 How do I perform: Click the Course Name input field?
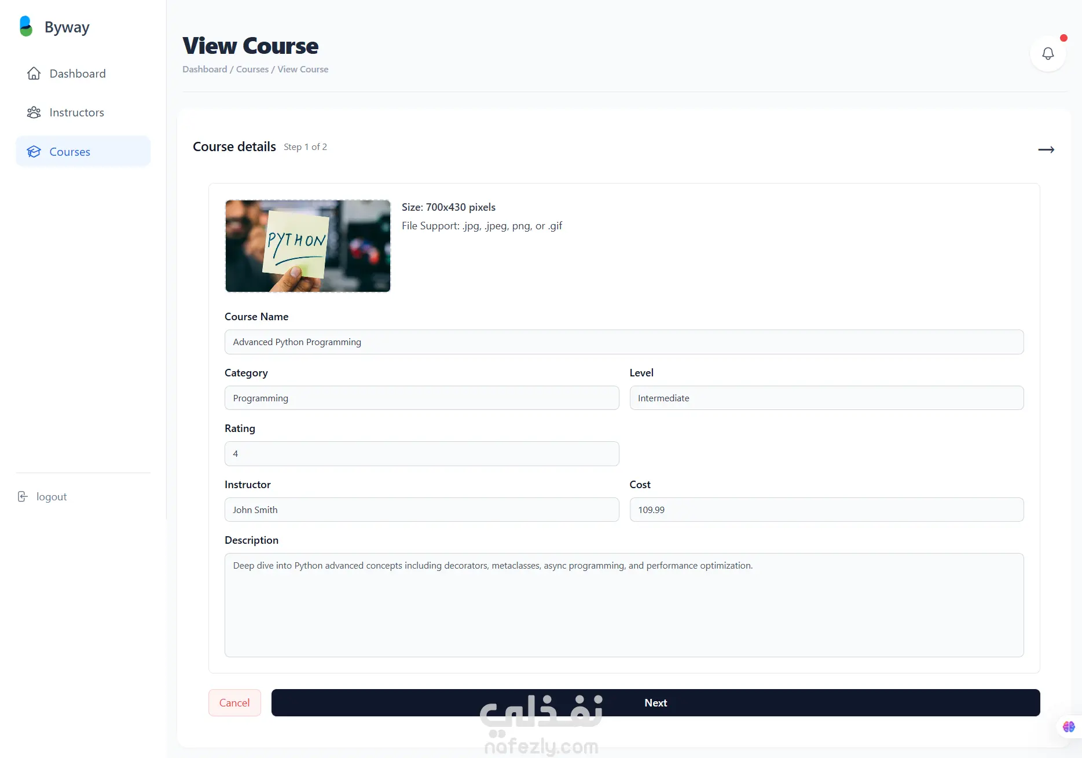pos(624,342)
